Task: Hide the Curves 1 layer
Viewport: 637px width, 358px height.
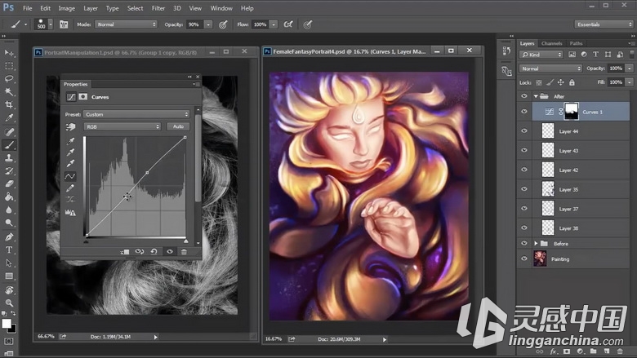Action: tap(524, 112)
